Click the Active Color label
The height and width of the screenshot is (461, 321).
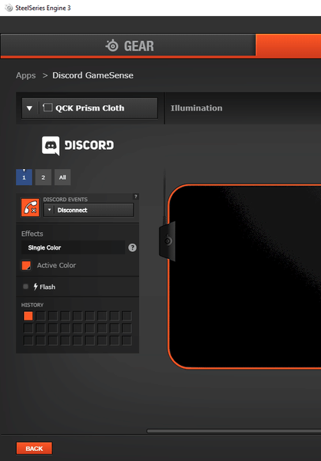pyautogui.click(x=56, y=265)
